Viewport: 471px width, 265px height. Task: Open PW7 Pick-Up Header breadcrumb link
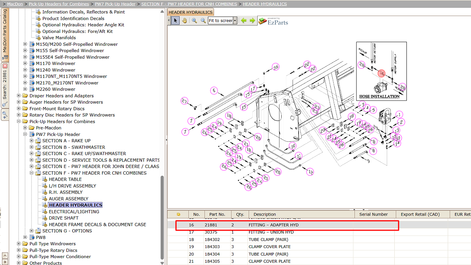pos(115,4)
